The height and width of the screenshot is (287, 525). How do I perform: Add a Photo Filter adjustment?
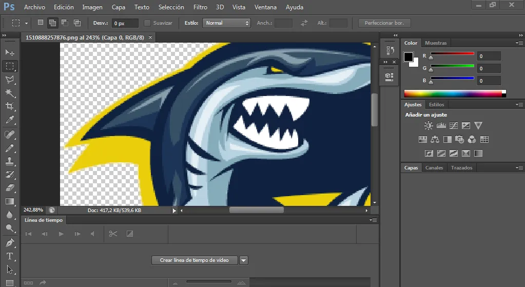coord(459,139)
